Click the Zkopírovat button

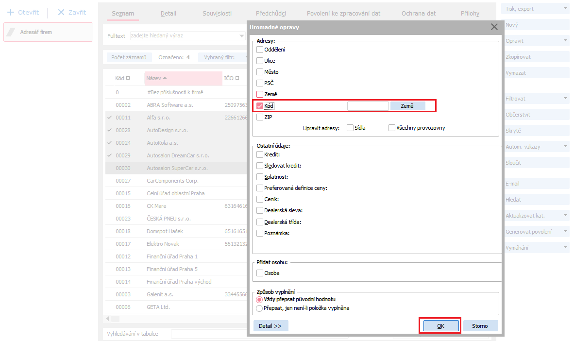[x=537, y=57]
